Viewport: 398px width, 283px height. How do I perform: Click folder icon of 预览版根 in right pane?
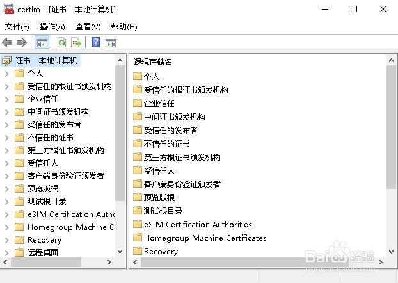pyautogui.click(x=138, y=197)
